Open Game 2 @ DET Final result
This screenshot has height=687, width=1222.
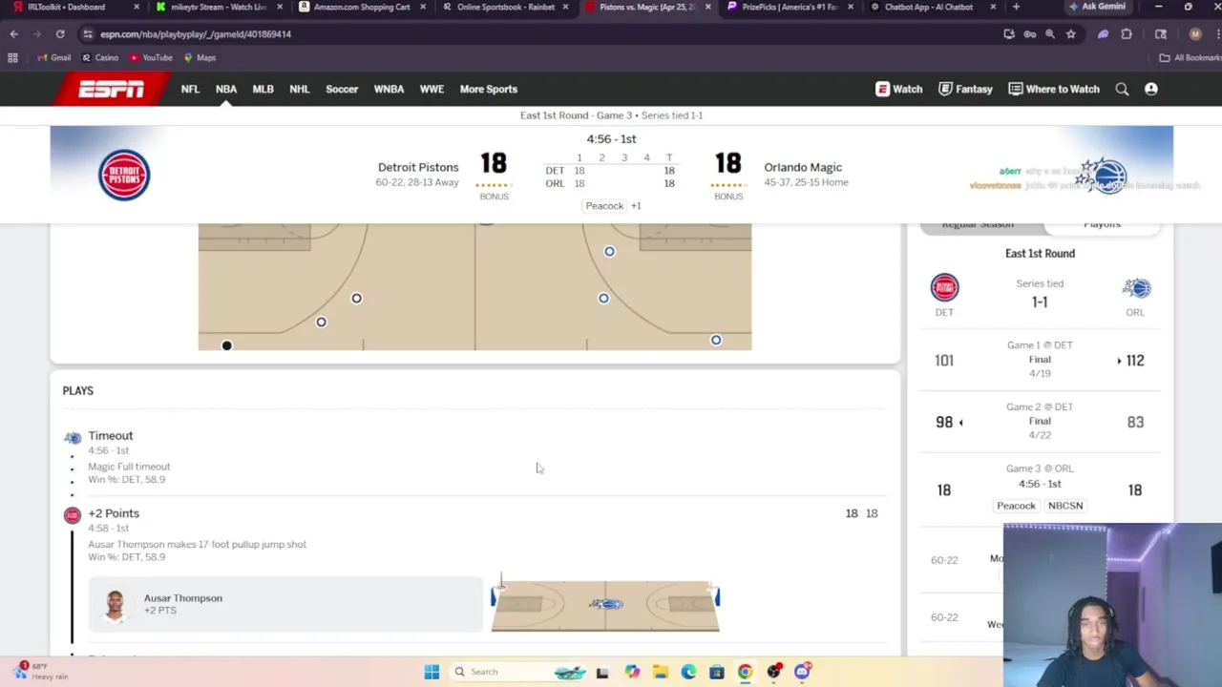(1040, 422)
